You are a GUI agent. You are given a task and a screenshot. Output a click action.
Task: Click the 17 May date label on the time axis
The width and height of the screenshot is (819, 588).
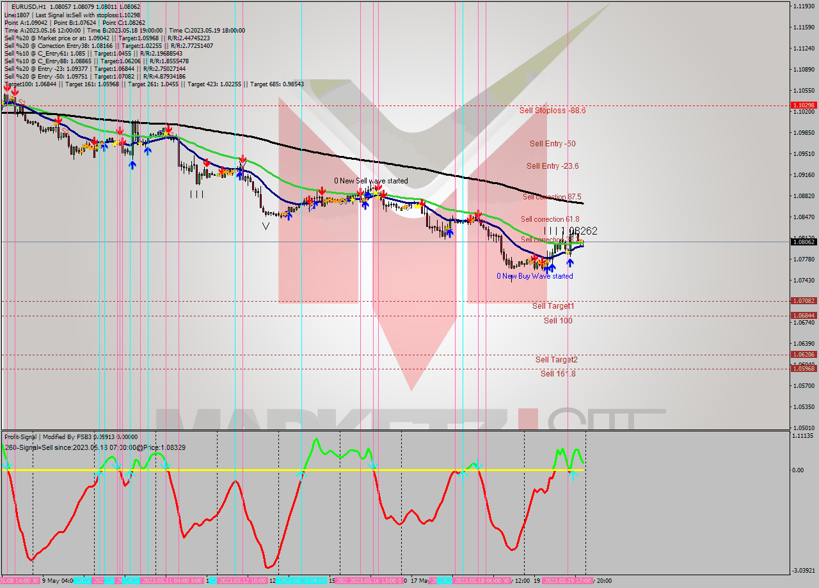tap(420, 580)
